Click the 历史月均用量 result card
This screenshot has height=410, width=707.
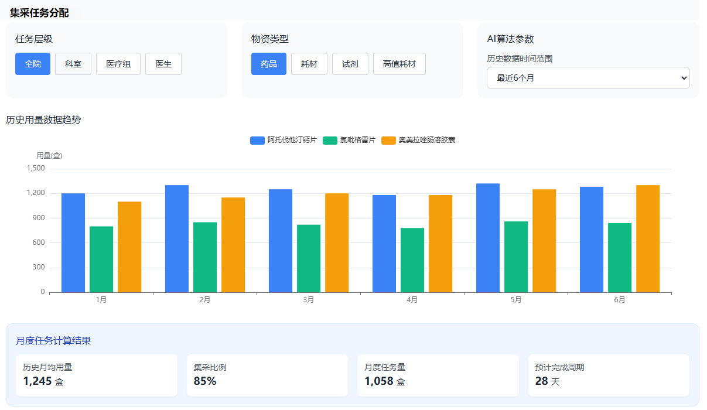pyautogui.click(x=97, y=375)
